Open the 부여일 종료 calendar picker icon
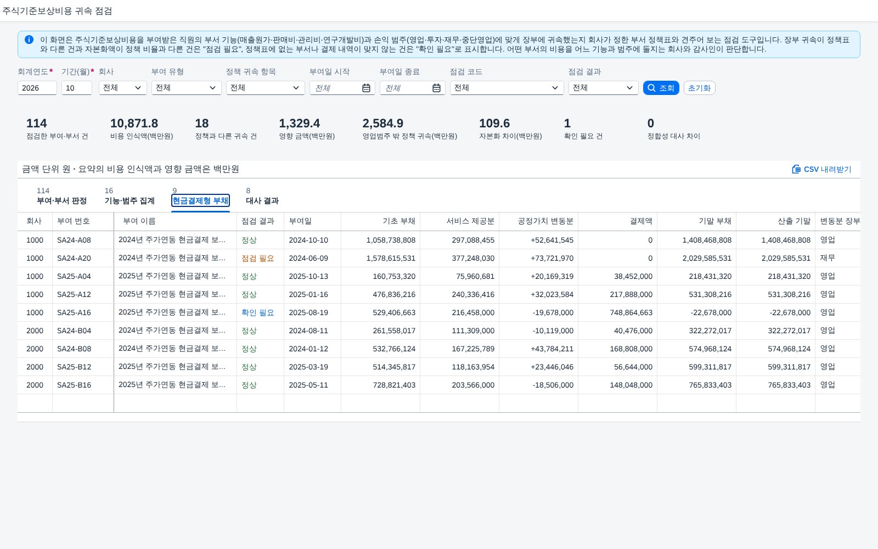 coord(436,88)
